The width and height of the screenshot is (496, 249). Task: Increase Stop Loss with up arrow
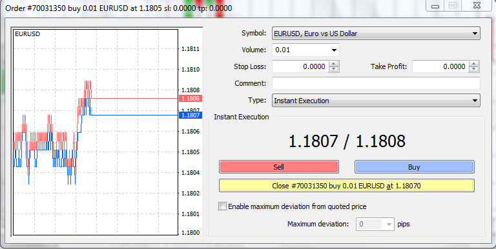click(x=334, y=64)
